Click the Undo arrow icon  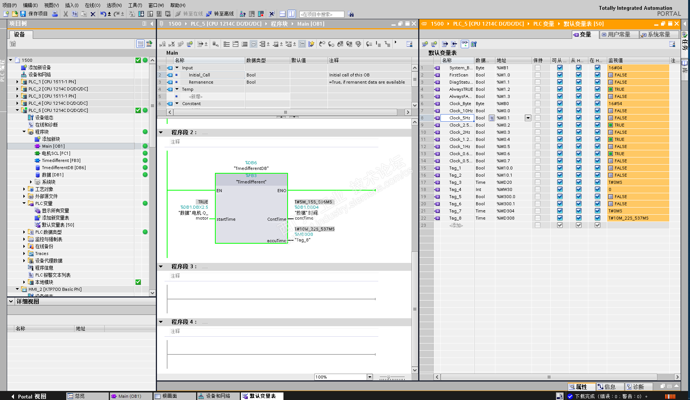[x=102, y=14]
